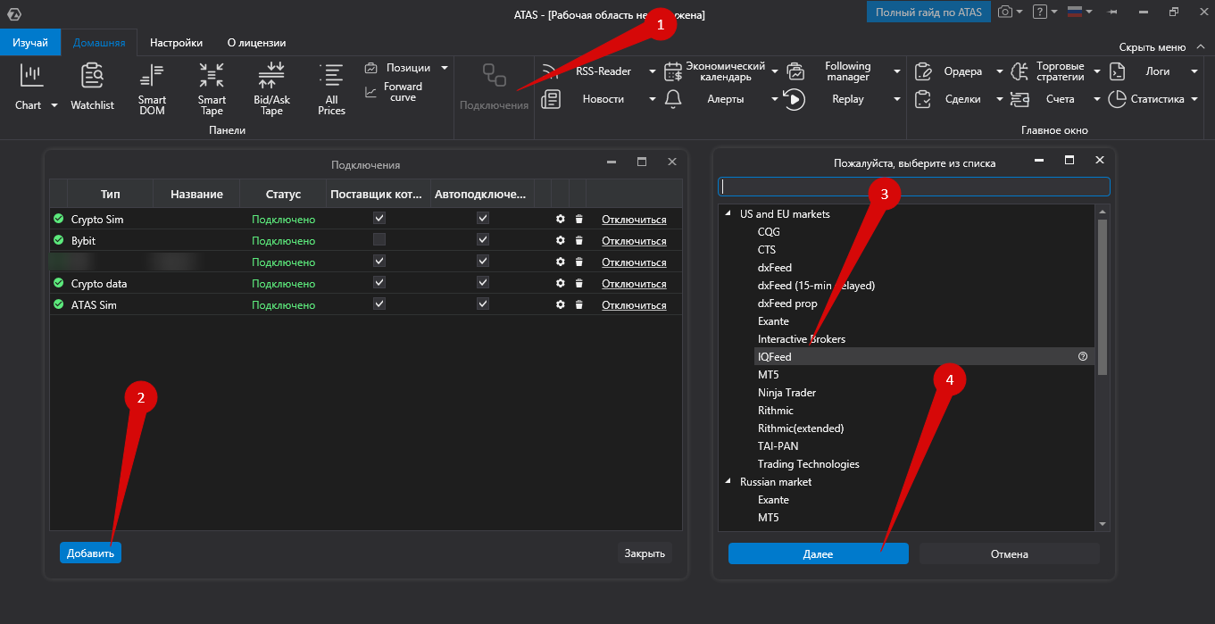
Task: Open settings gear for ATAS Sim connection
Action: point(560,304)
